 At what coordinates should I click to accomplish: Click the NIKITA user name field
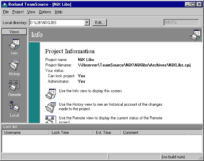tap(181, 22)
